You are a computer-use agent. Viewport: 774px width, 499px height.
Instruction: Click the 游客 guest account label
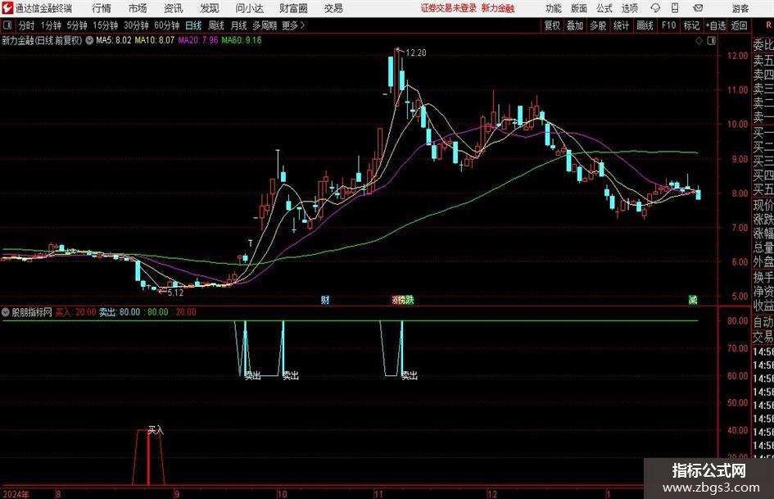(x=740, y=8)
